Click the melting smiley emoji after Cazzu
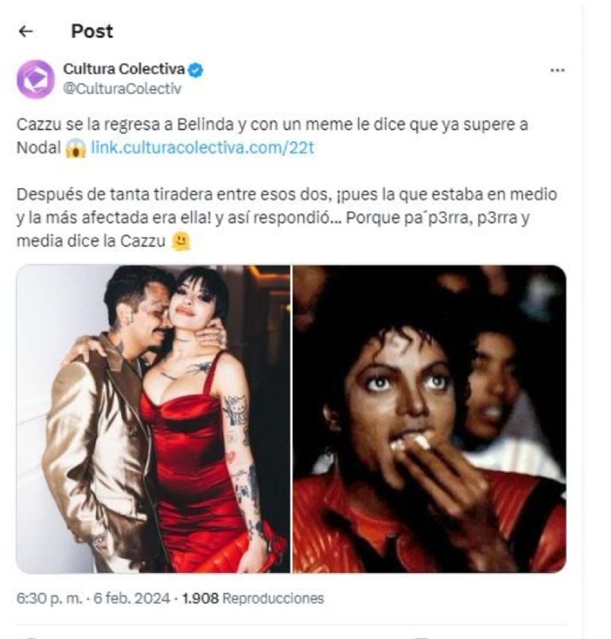The width and height of the screenshot is (611, 639). point(181,242)
